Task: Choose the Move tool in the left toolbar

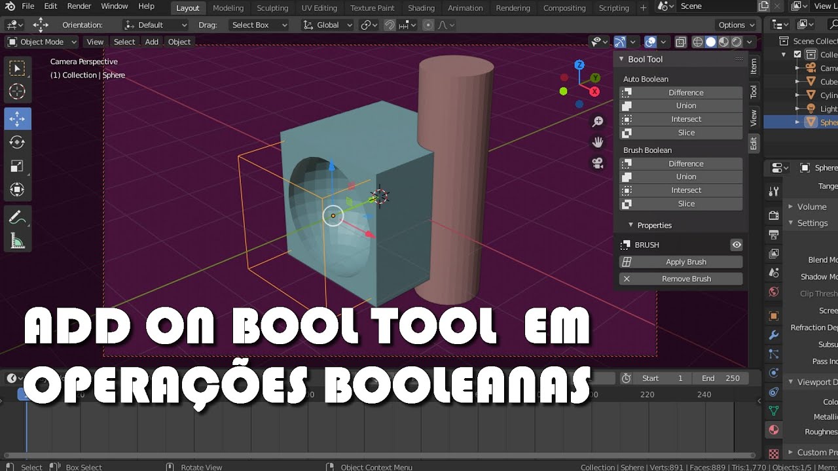Action: point(18,118)
